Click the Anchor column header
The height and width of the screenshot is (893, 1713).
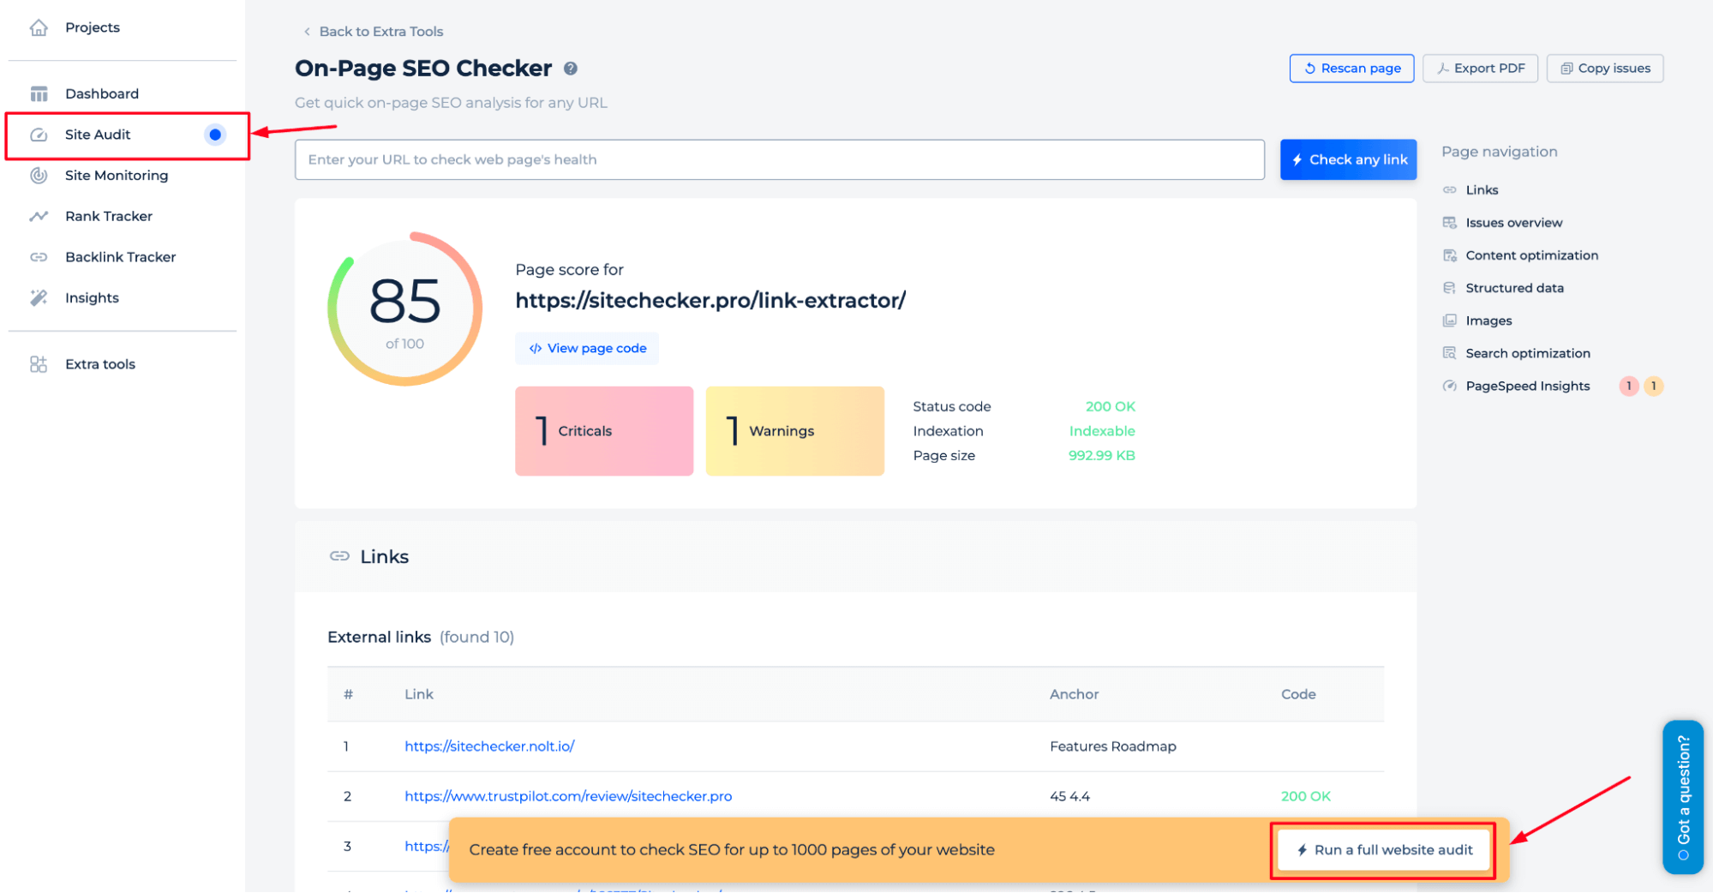(1074, 694)
